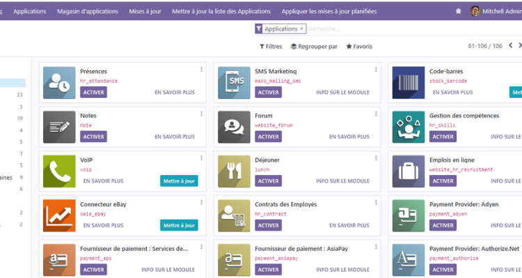This screenshot has width=522, height=278.
Task: Click Mettre à jour for Connecteur eBay
Action: click(x=179, y=225)
